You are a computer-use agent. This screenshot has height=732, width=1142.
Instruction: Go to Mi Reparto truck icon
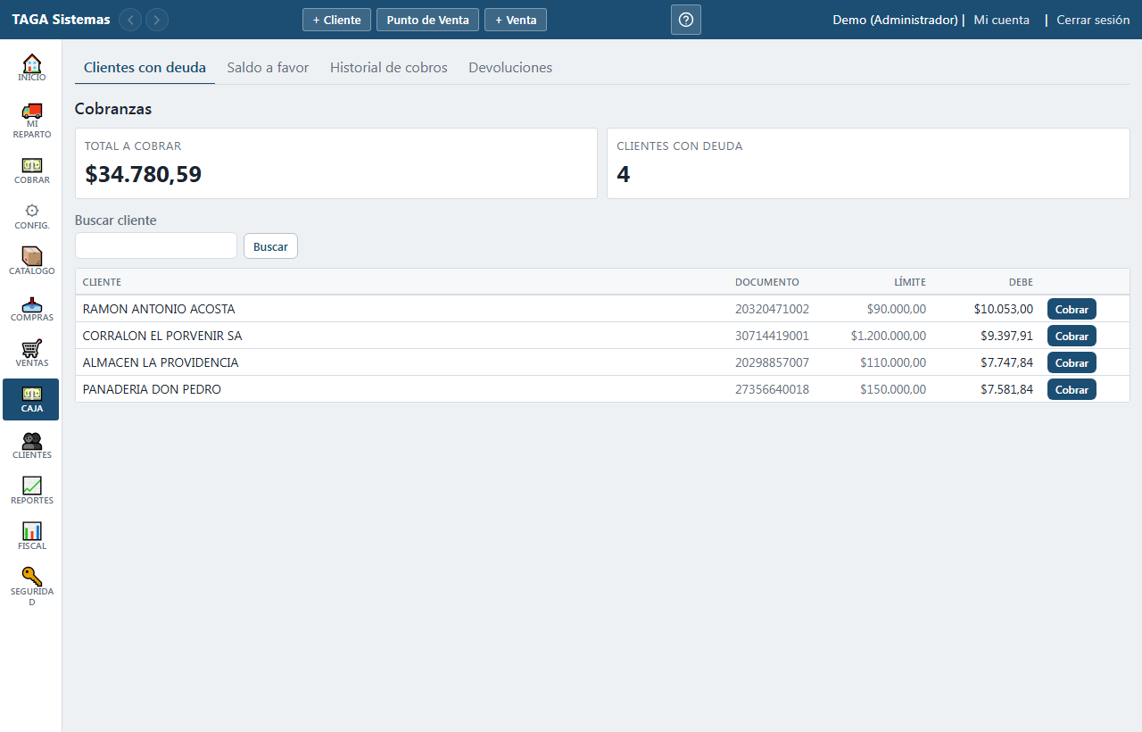31,121
